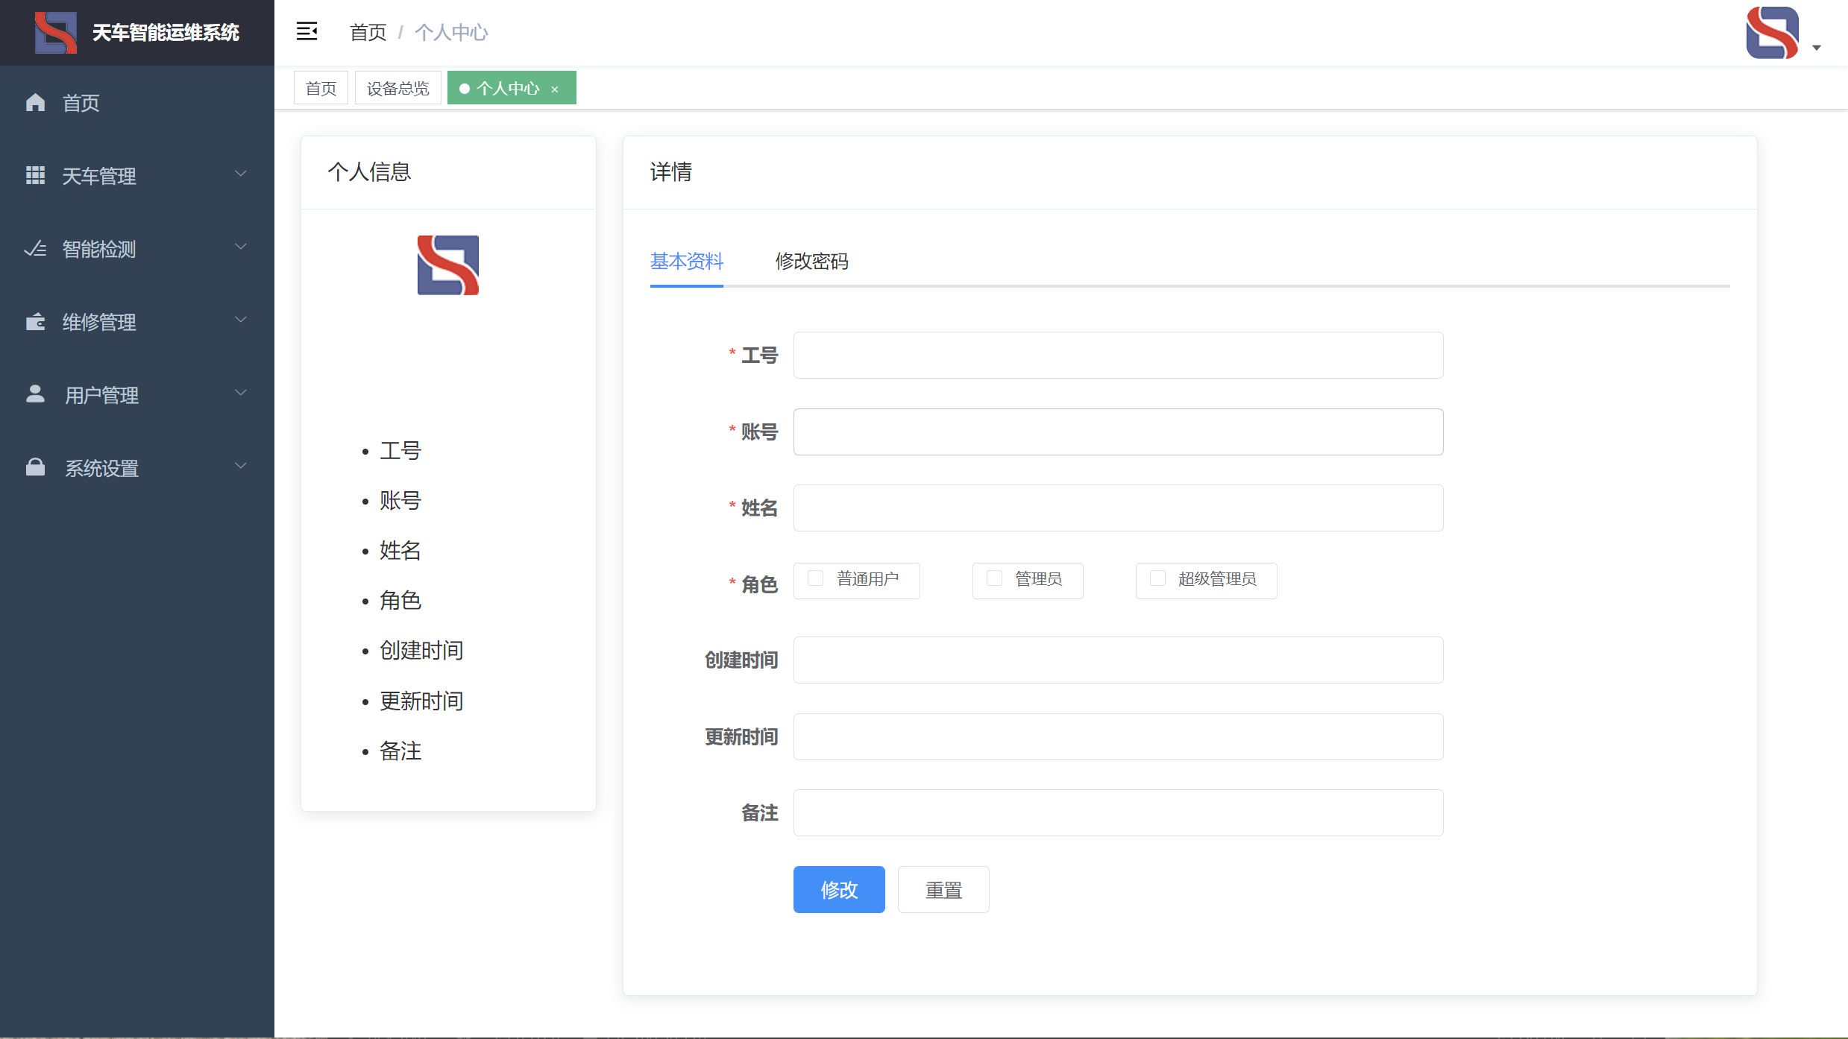Viewport: 1848px width, 1039px height.
Task: Click the lock icon beside 系统设置
Action: tap(35, 467)
